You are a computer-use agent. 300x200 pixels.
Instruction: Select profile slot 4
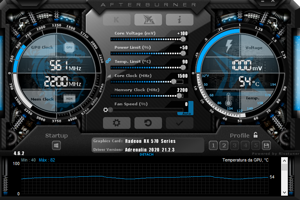[x=245, y=146]
